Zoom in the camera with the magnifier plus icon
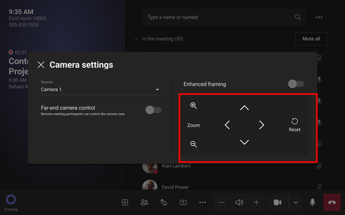The height and width of the screenshot is (215, 345). (193, 105)
